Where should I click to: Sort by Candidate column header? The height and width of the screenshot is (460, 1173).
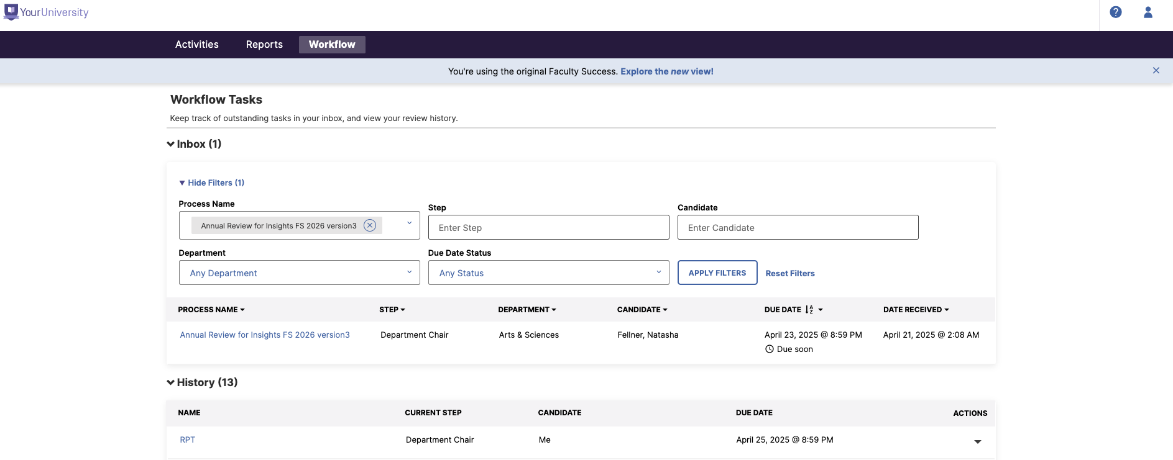(642, 309)
